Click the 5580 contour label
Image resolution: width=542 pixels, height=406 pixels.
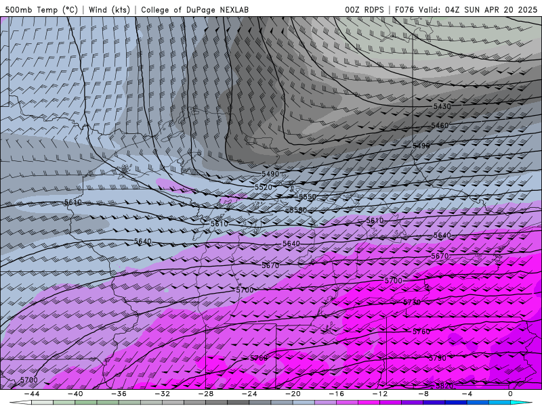pyautogui.click(x=298, y=210)
